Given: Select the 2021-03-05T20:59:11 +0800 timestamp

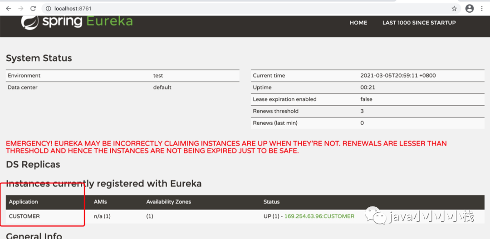Looking at the screenshot, I should tap(398, 76).
